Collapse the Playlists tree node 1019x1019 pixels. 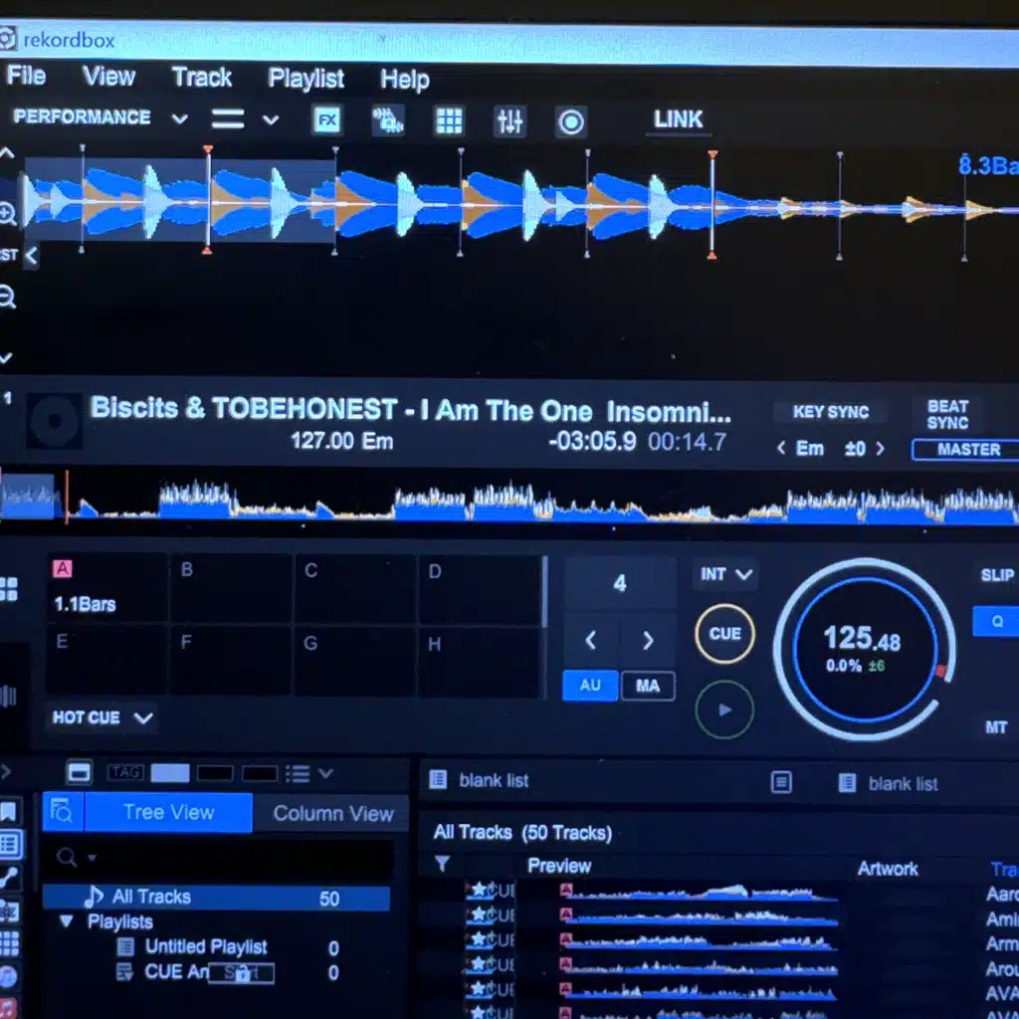click(x=67, y=921)
